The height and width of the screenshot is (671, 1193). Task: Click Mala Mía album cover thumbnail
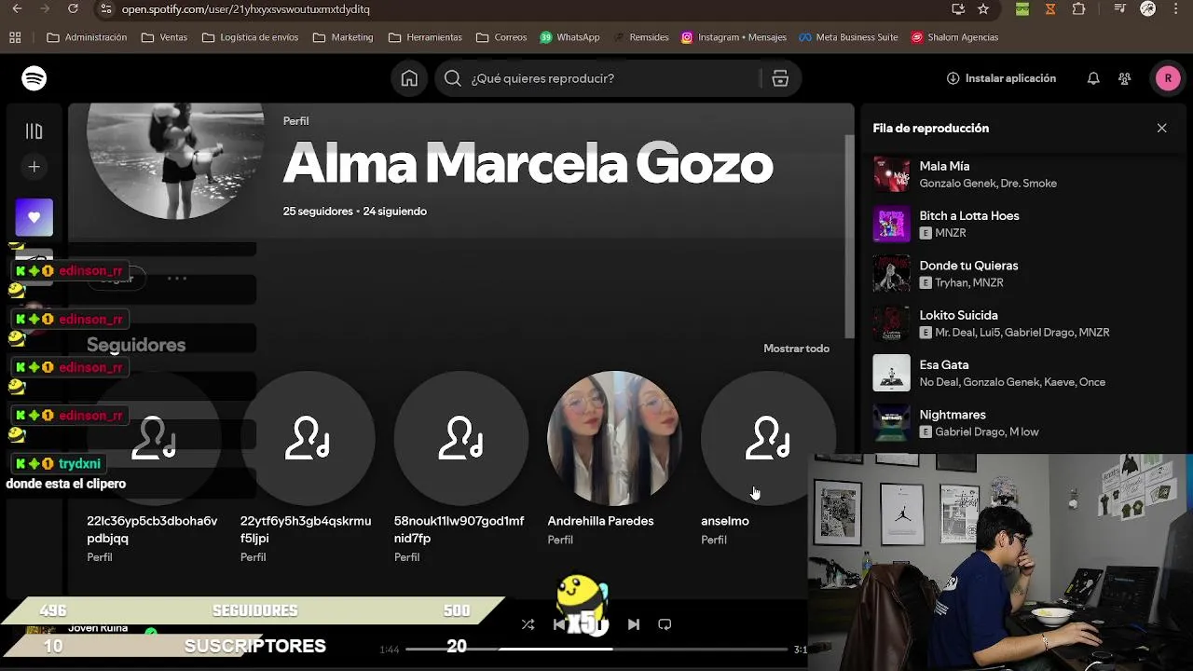tap(891, 174)
